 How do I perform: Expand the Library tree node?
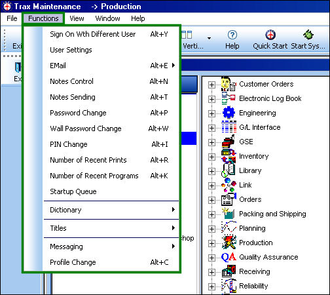pyautogui.click(x=211, y=171)
